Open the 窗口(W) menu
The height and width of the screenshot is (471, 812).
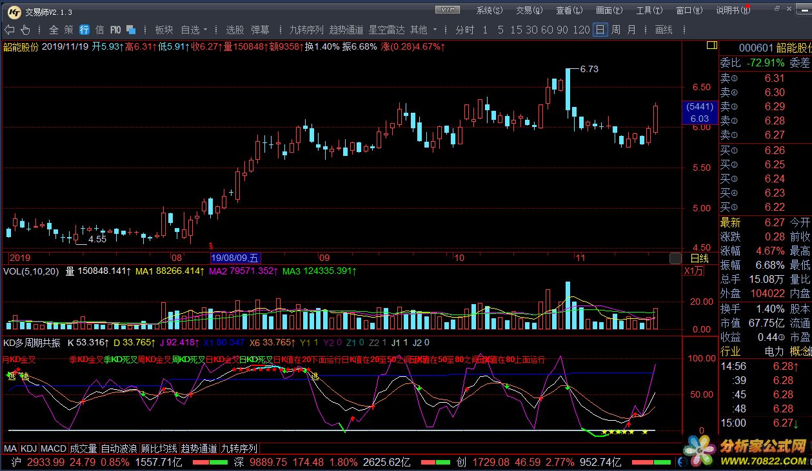point(689,10)
